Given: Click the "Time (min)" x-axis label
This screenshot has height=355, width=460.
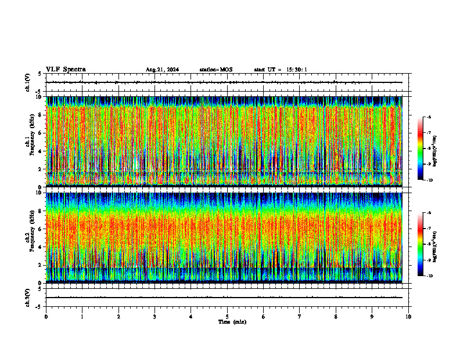Looking at the screenshot, I should click(x=232, y=322).
